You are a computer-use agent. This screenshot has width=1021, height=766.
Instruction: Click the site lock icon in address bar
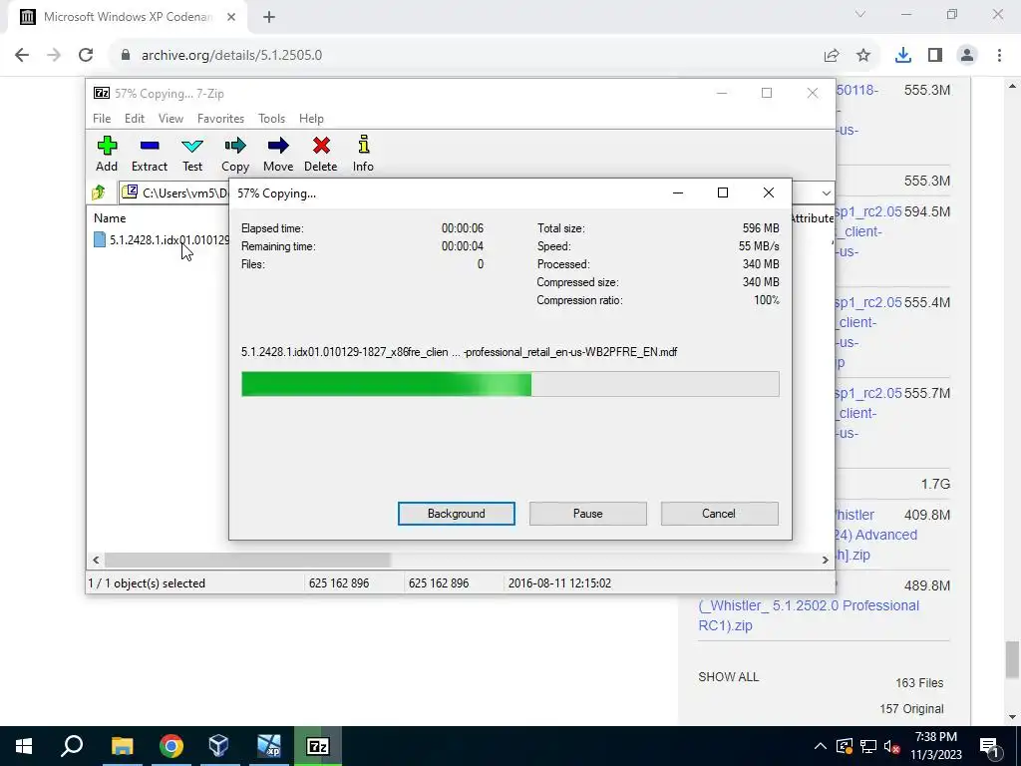coord(126,56)
